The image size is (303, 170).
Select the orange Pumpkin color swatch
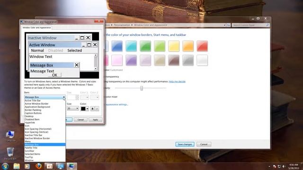(x=188, y=46)
